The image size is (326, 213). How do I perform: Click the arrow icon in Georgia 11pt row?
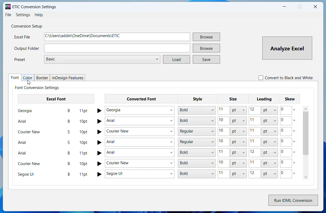coord(100,111)
